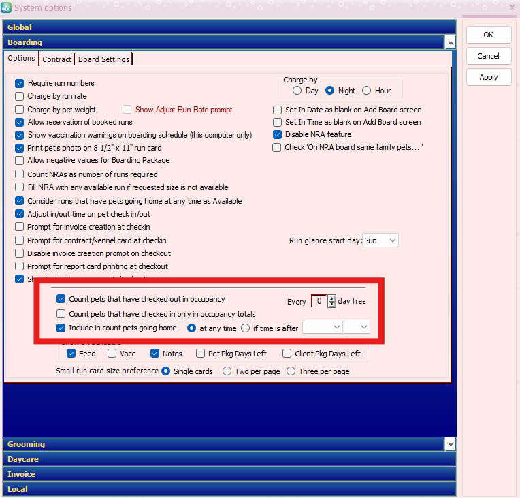The height and width of the screenshot is (498, 520).
Task: Select Three per page run card preference
Action: pos(291,371)
